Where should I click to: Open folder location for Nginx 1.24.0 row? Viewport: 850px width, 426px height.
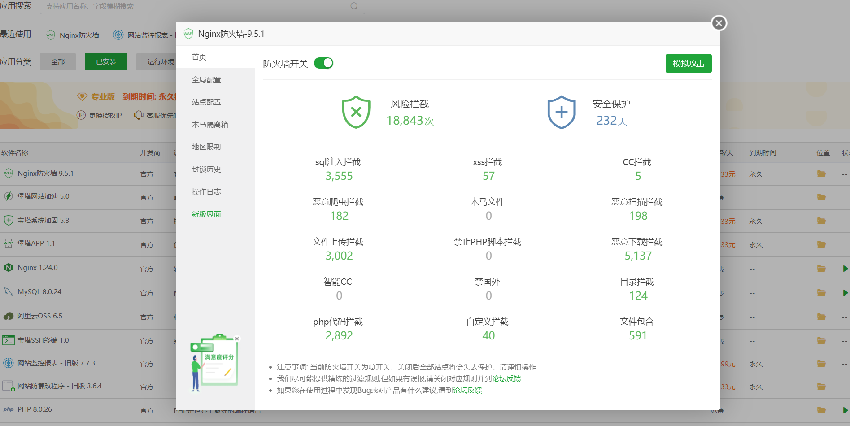coord(821,269)
